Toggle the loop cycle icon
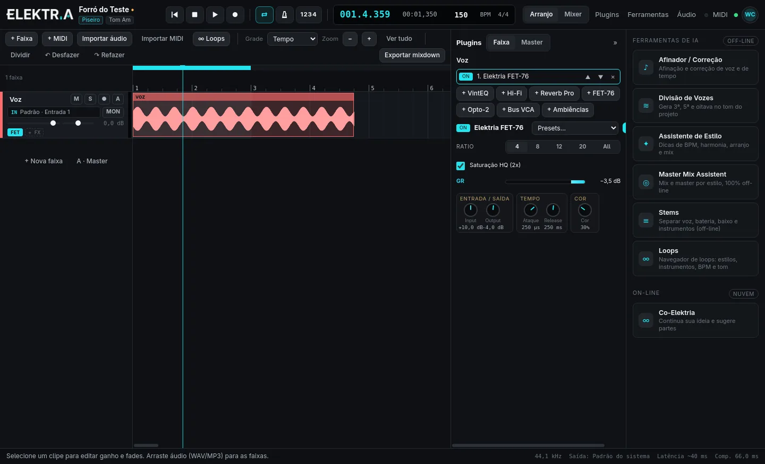Screen dimensions: 765x464 tap(264, 14)
